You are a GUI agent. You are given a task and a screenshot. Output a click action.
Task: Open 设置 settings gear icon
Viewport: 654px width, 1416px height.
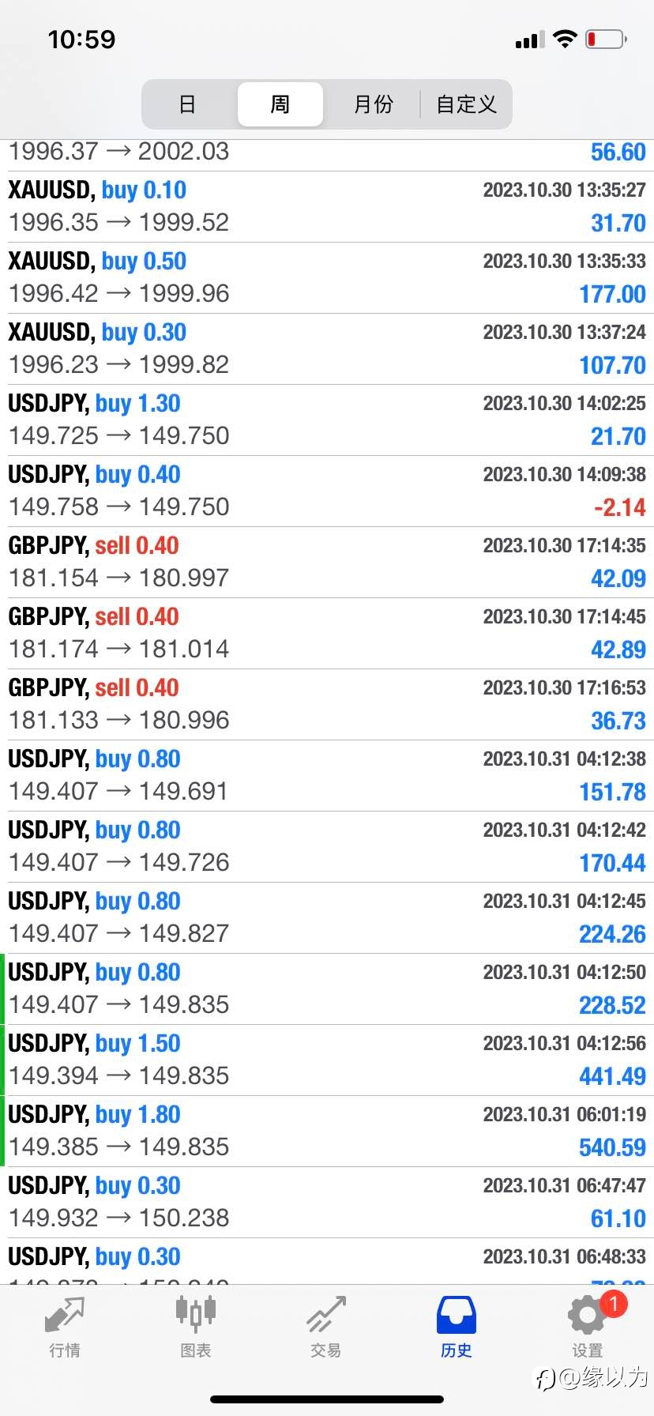click(586, 1315)
